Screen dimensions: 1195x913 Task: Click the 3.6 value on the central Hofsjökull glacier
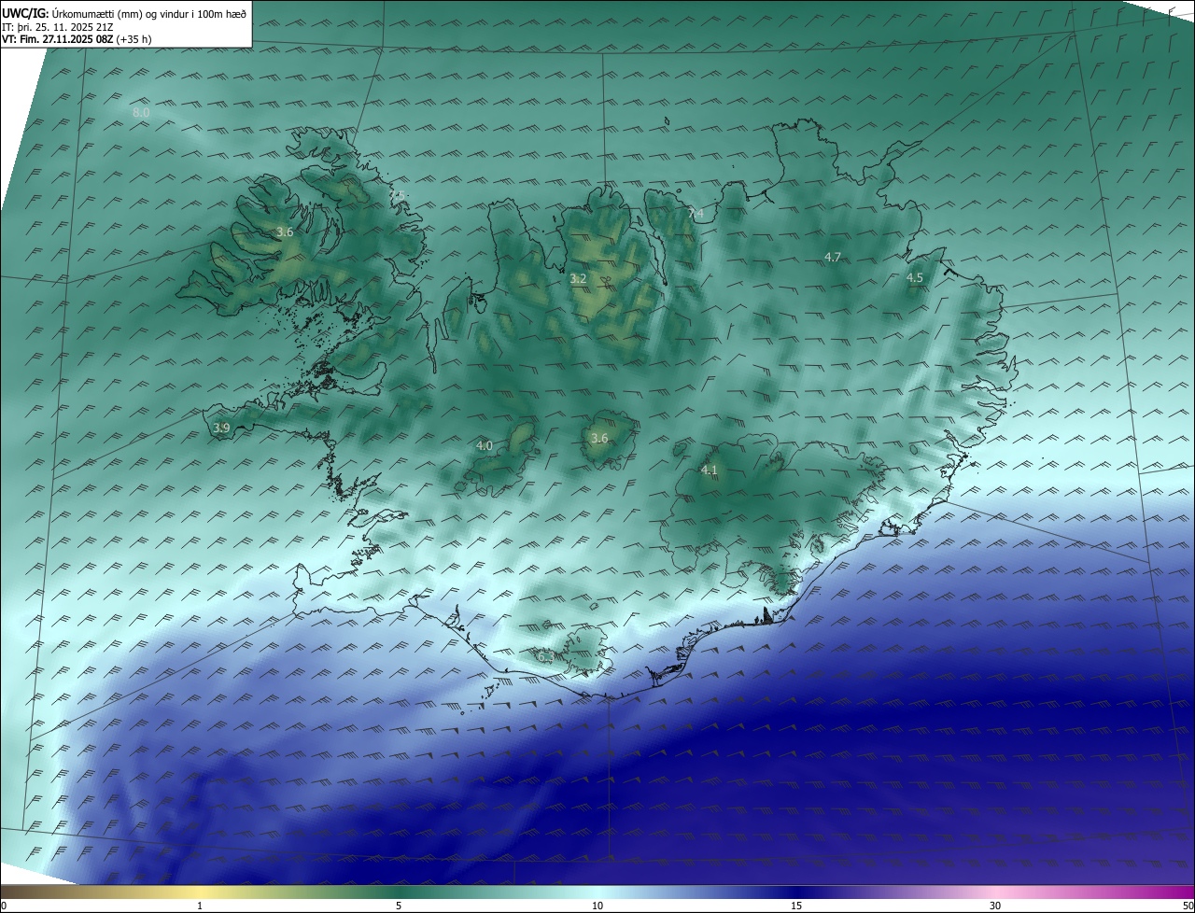(599, 438)
